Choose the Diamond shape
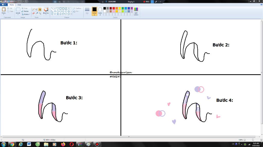The height and width of the screenshot is (147, 263). click(x=55, y=11)
